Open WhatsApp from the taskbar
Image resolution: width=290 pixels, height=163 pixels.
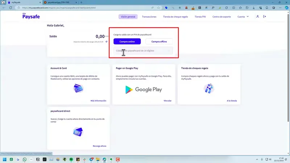tap(25, 159)
